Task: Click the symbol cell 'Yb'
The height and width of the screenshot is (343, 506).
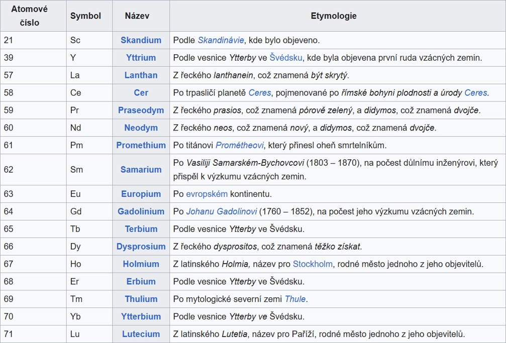Action: (x=89, y=316)
